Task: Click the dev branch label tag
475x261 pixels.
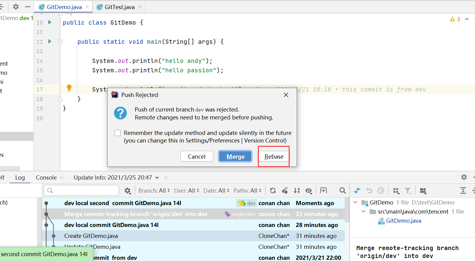Action: click(x=247, y=203)
